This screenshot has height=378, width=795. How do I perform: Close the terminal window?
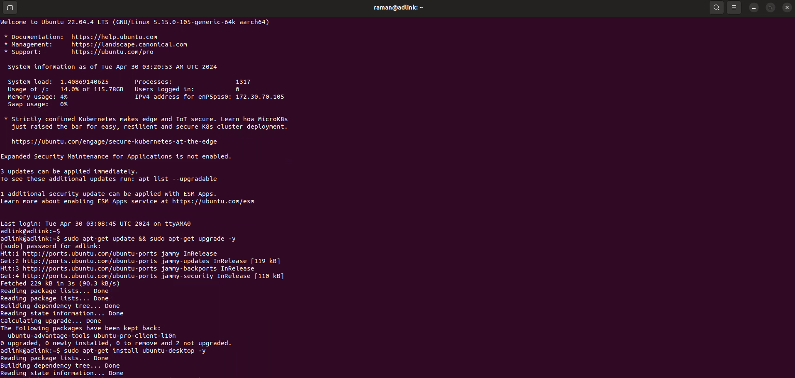tap(787, 7)
